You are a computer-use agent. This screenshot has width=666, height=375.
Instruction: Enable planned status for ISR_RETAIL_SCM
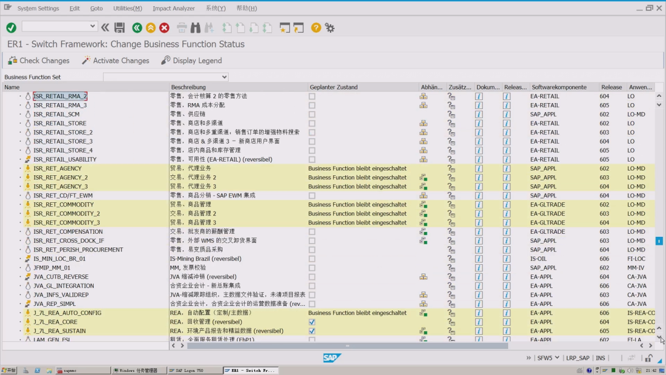[312, 114]
